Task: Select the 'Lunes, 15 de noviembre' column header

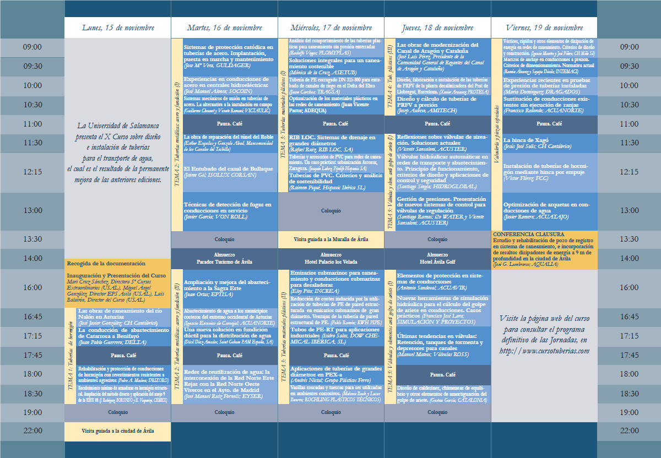Action: [x=118, y=28]
